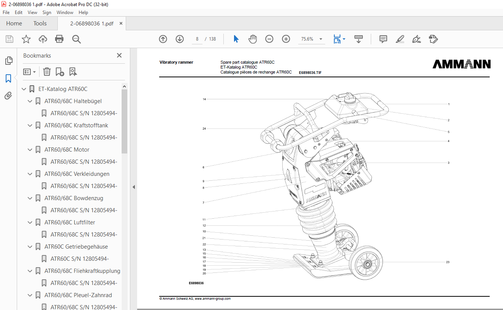Close the 2-06898036 1.pdf tab
Screen dimensions: 503x310
[x=121, y=23]
